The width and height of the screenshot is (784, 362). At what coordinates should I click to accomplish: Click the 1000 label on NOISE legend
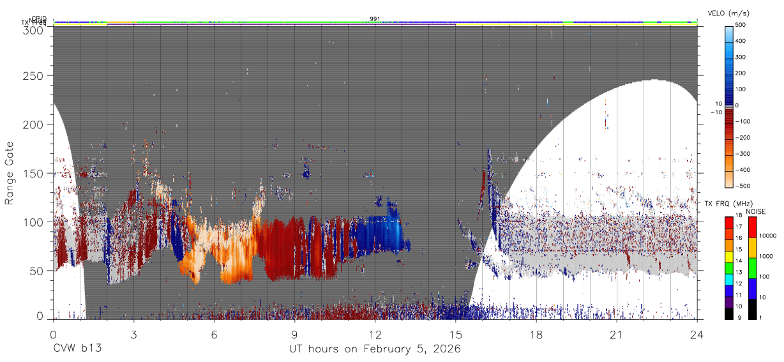click(x=766, y=256)
